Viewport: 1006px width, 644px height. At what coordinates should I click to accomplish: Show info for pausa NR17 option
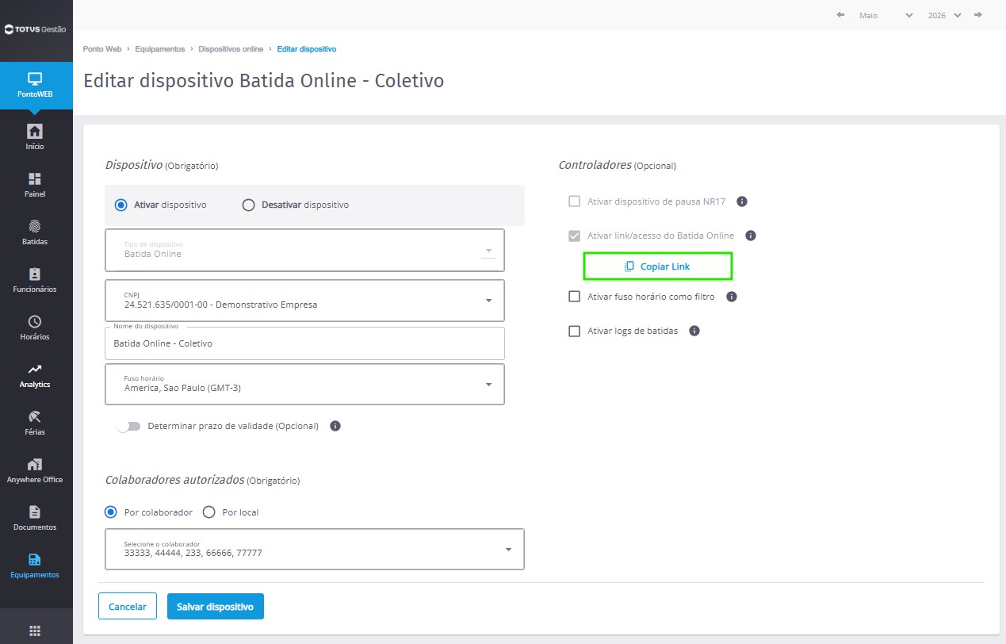point(742,201)
